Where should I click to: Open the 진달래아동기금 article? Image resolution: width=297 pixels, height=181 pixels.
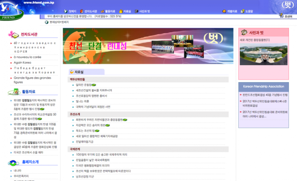coord(84,142)
